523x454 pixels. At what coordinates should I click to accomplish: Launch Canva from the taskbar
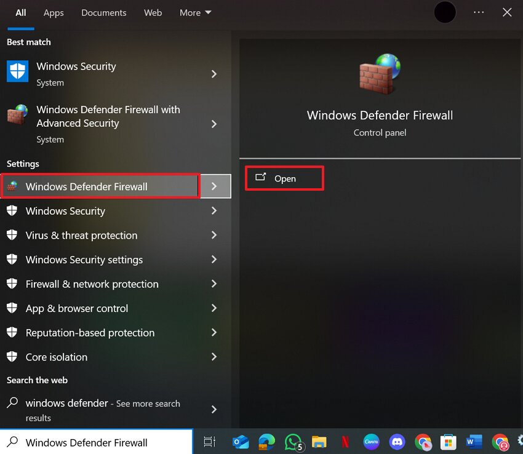pyautogui.click(x=371, y=442)
